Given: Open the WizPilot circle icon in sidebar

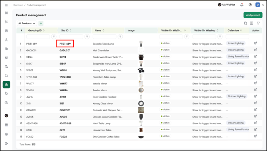Looking at the screenshot, I should [6, 116].
